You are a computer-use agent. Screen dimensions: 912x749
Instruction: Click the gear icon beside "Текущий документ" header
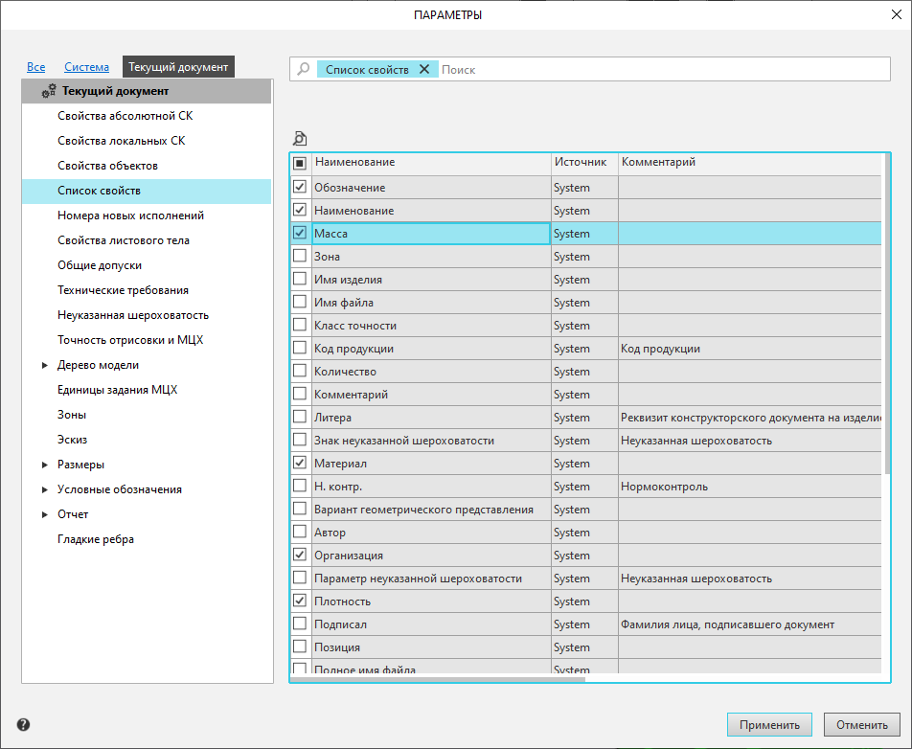point(49,92)
